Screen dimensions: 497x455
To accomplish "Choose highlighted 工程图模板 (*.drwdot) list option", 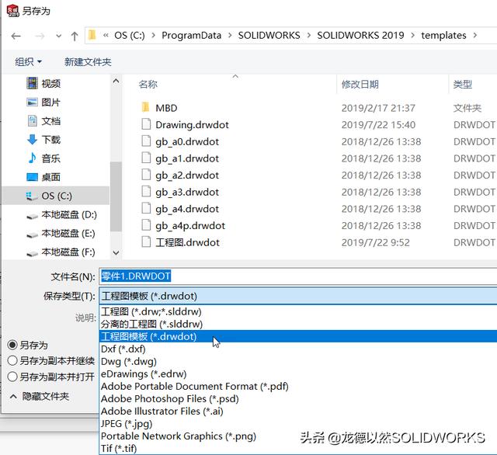I will coord(298,336).
